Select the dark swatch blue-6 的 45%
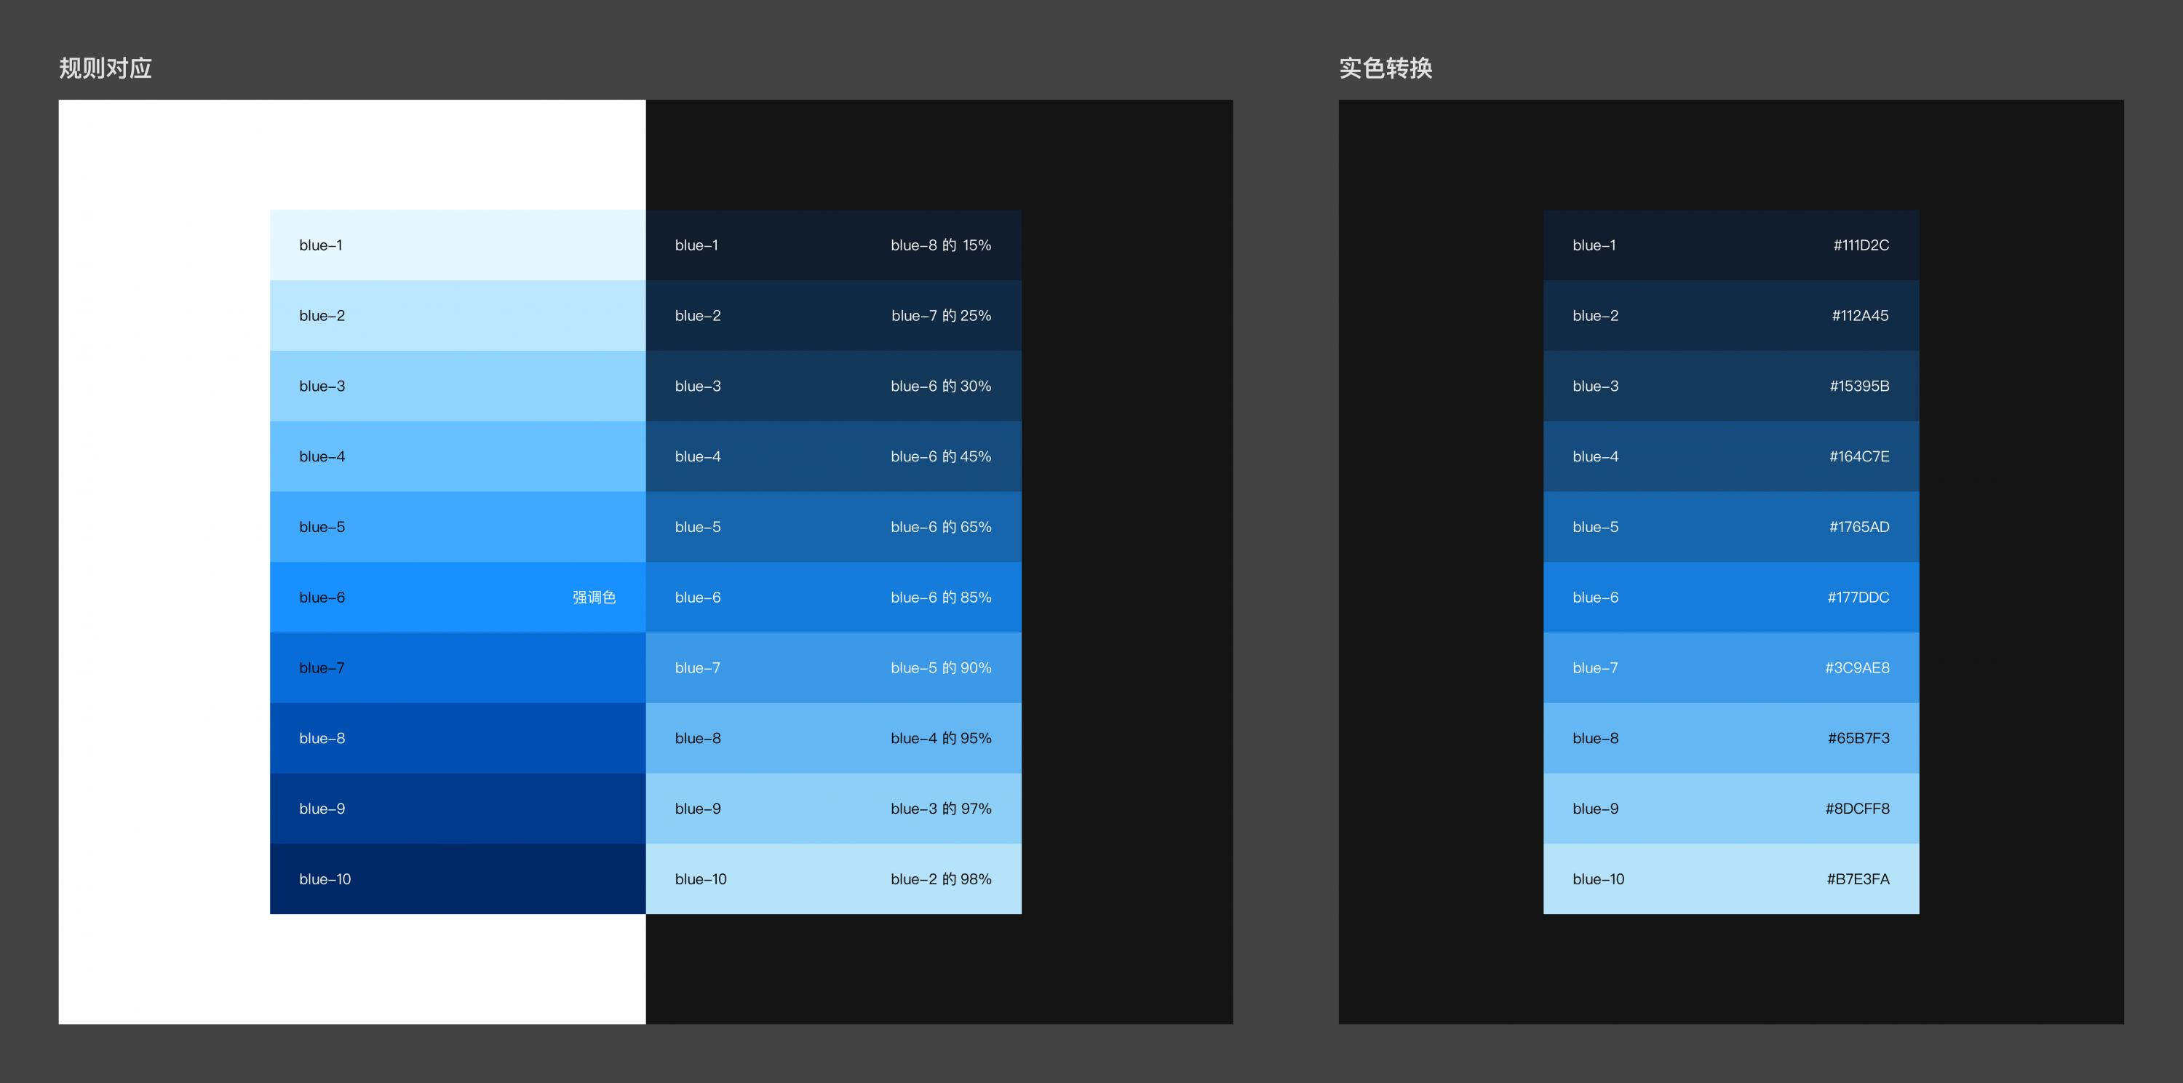 833,456
